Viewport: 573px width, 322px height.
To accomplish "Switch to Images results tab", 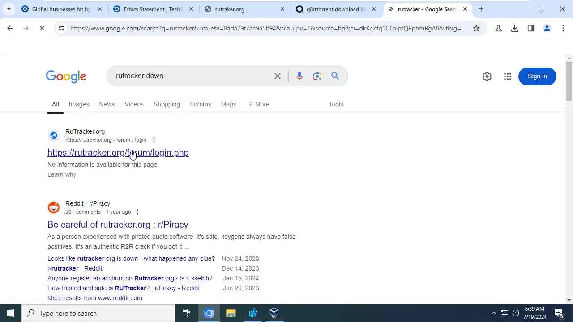I will pyautogui.click(x=79, y=104).
